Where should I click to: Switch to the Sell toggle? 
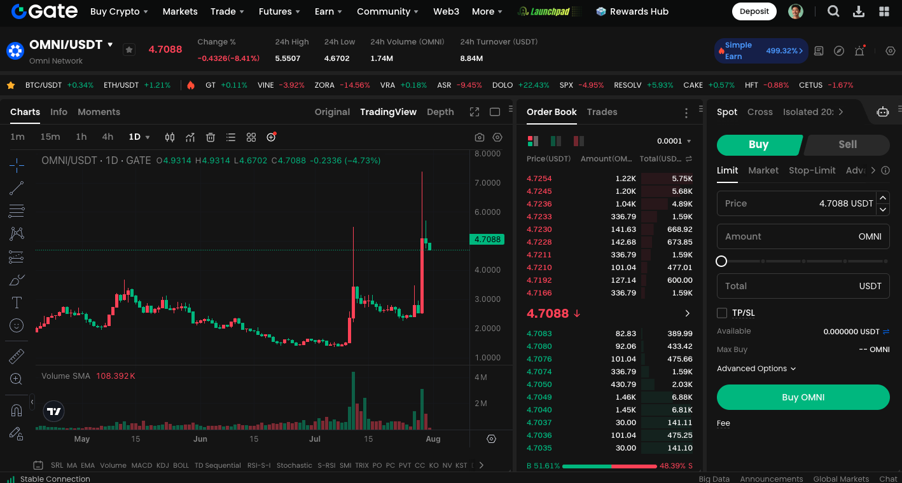(x=847, y=145)
